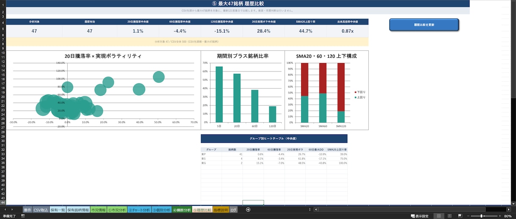Click the vertical scrollbar down arrow
This screenshot has width=516, height=219.
coord(513,203)
